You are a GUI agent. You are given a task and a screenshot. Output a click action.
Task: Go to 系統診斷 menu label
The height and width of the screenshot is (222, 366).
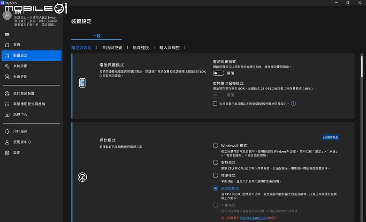[x=20, y=66]
